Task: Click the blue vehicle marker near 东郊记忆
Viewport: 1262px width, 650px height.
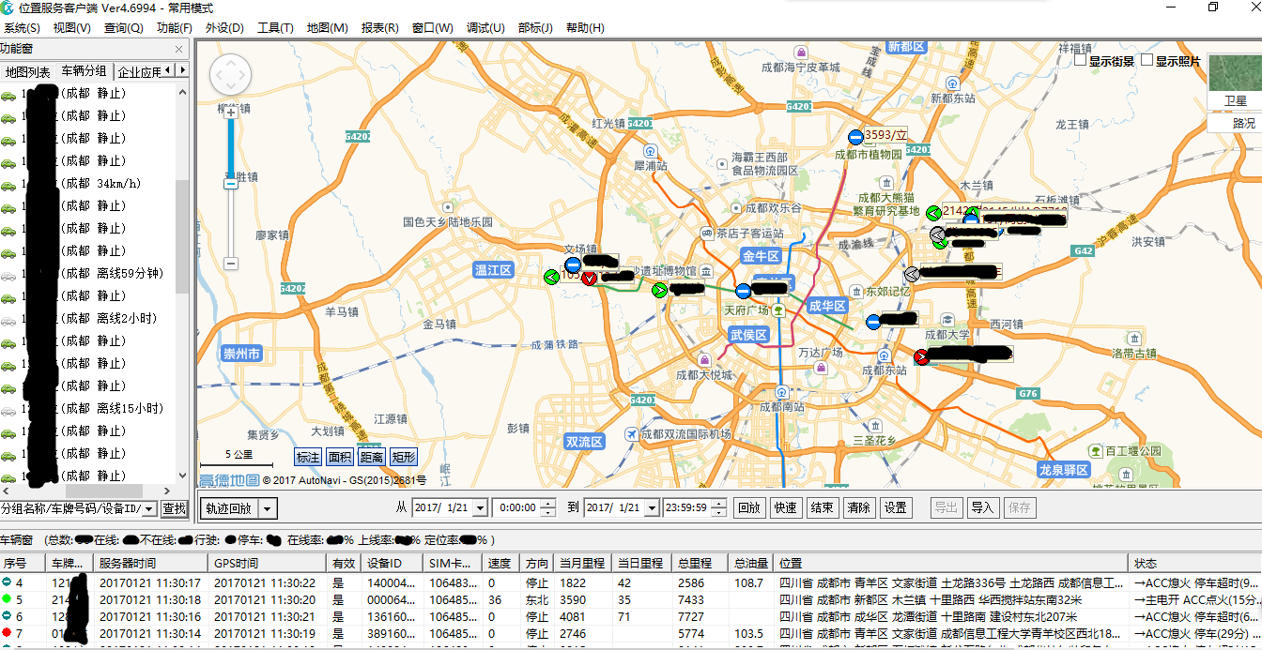Action: coord(873,321)
